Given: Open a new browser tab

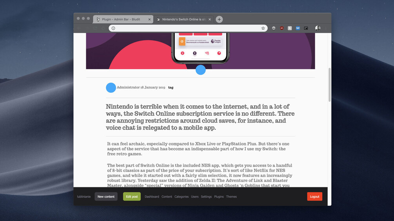Looking at the screenshot, I should (x=219, y=19).
